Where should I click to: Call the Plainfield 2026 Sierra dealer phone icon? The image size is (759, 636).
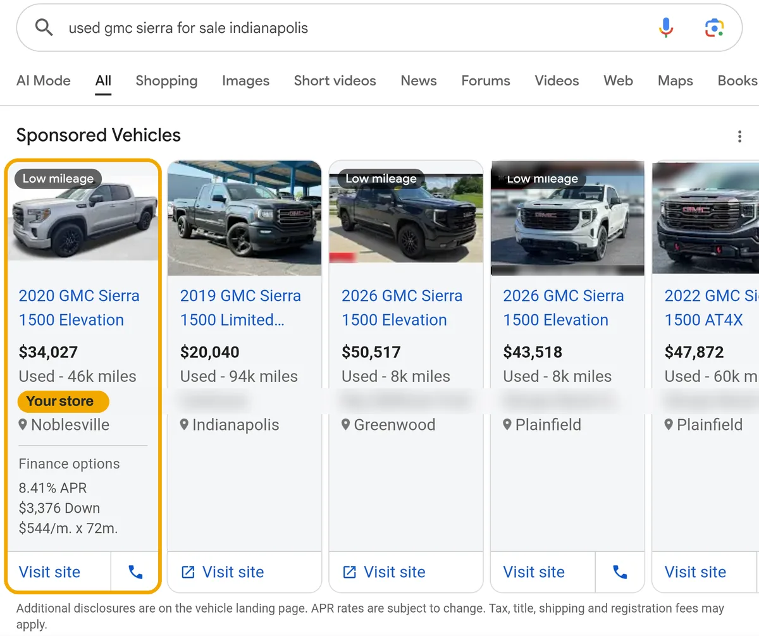point(620,572)
